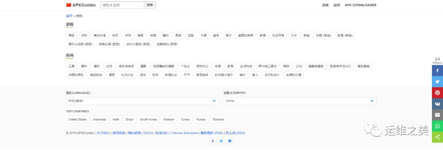Open the round Facebook icon in the footer

click(x=213, y=141)
